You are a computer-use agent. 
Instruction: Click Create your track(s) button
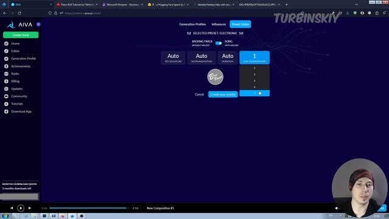click(223, 94)
